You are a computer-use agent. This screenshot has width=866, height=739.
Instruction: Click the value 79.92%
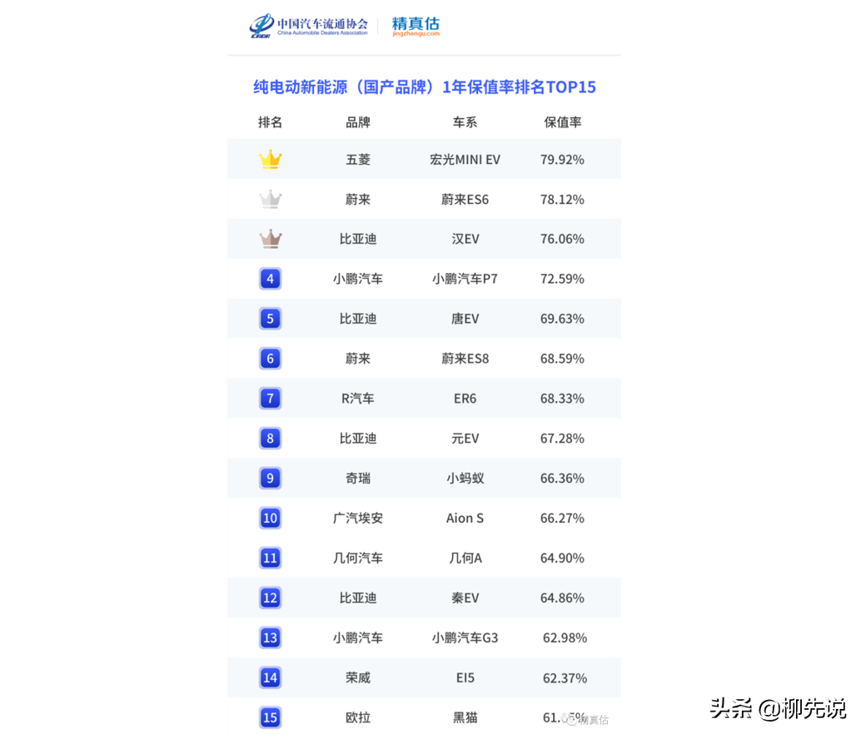tap(562, 160)
